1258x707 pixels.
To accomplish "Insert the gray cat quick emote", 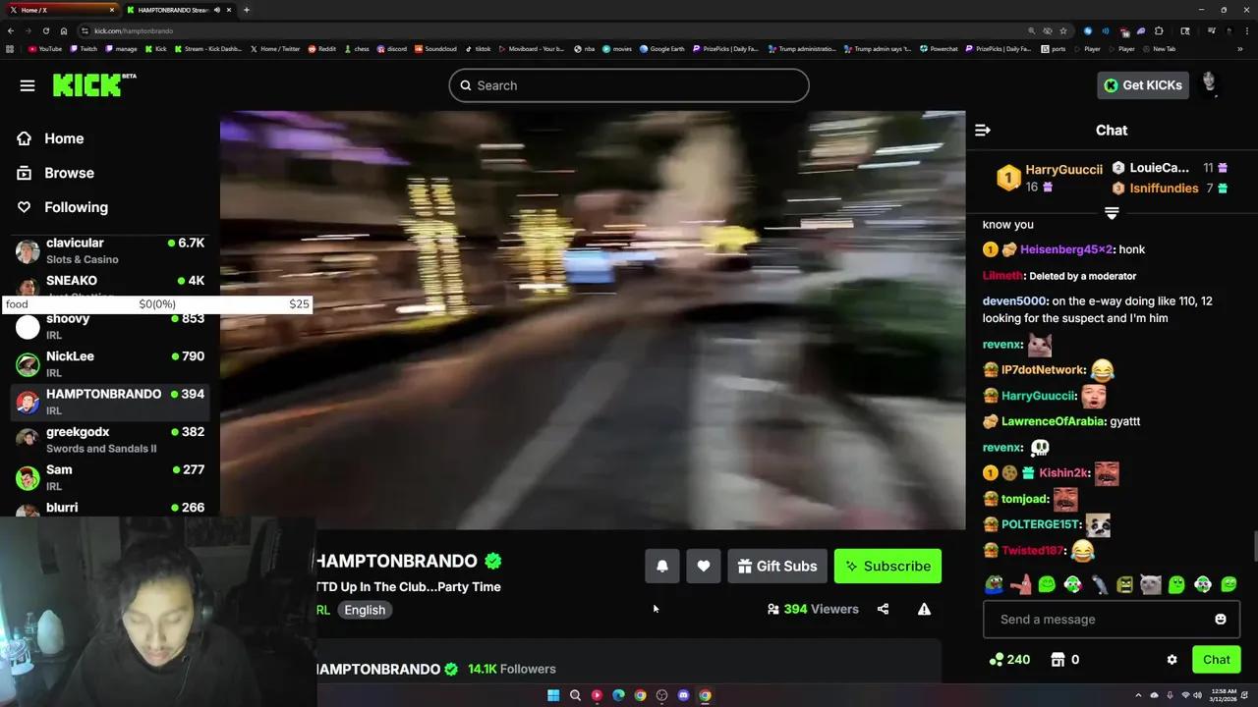I will pyautogui.click(x=1151, y=585).
